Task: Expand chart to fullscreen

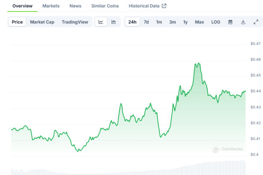Action: (x=256, y=22)
